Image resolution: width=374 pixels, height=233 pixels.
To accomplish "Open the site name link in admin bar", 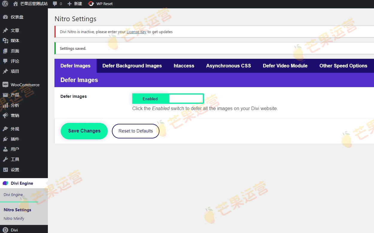I will (x=34, y=4).
